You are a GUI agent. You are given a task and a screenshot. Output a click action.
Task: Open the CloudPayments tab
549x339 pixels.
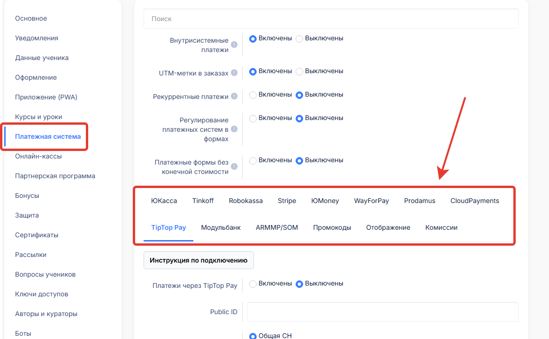pos(474,201)
